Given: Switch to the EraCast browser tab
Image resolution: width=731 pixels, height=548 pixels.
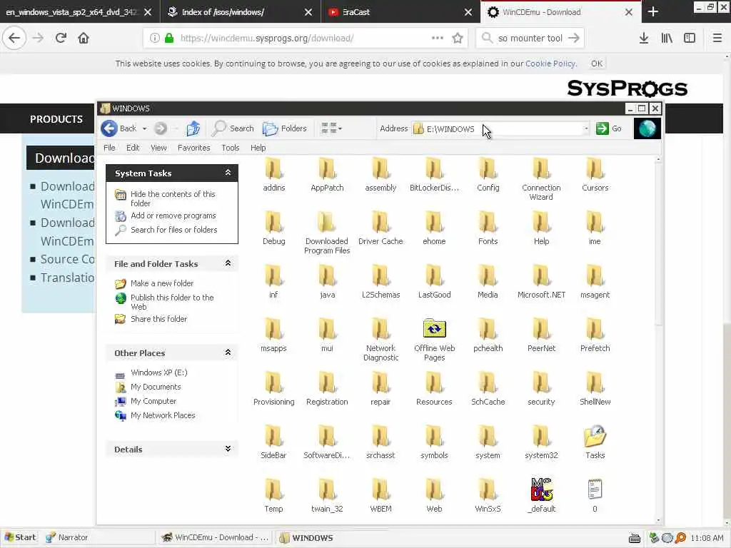Looking at the screenshot, I should [400, 12].
